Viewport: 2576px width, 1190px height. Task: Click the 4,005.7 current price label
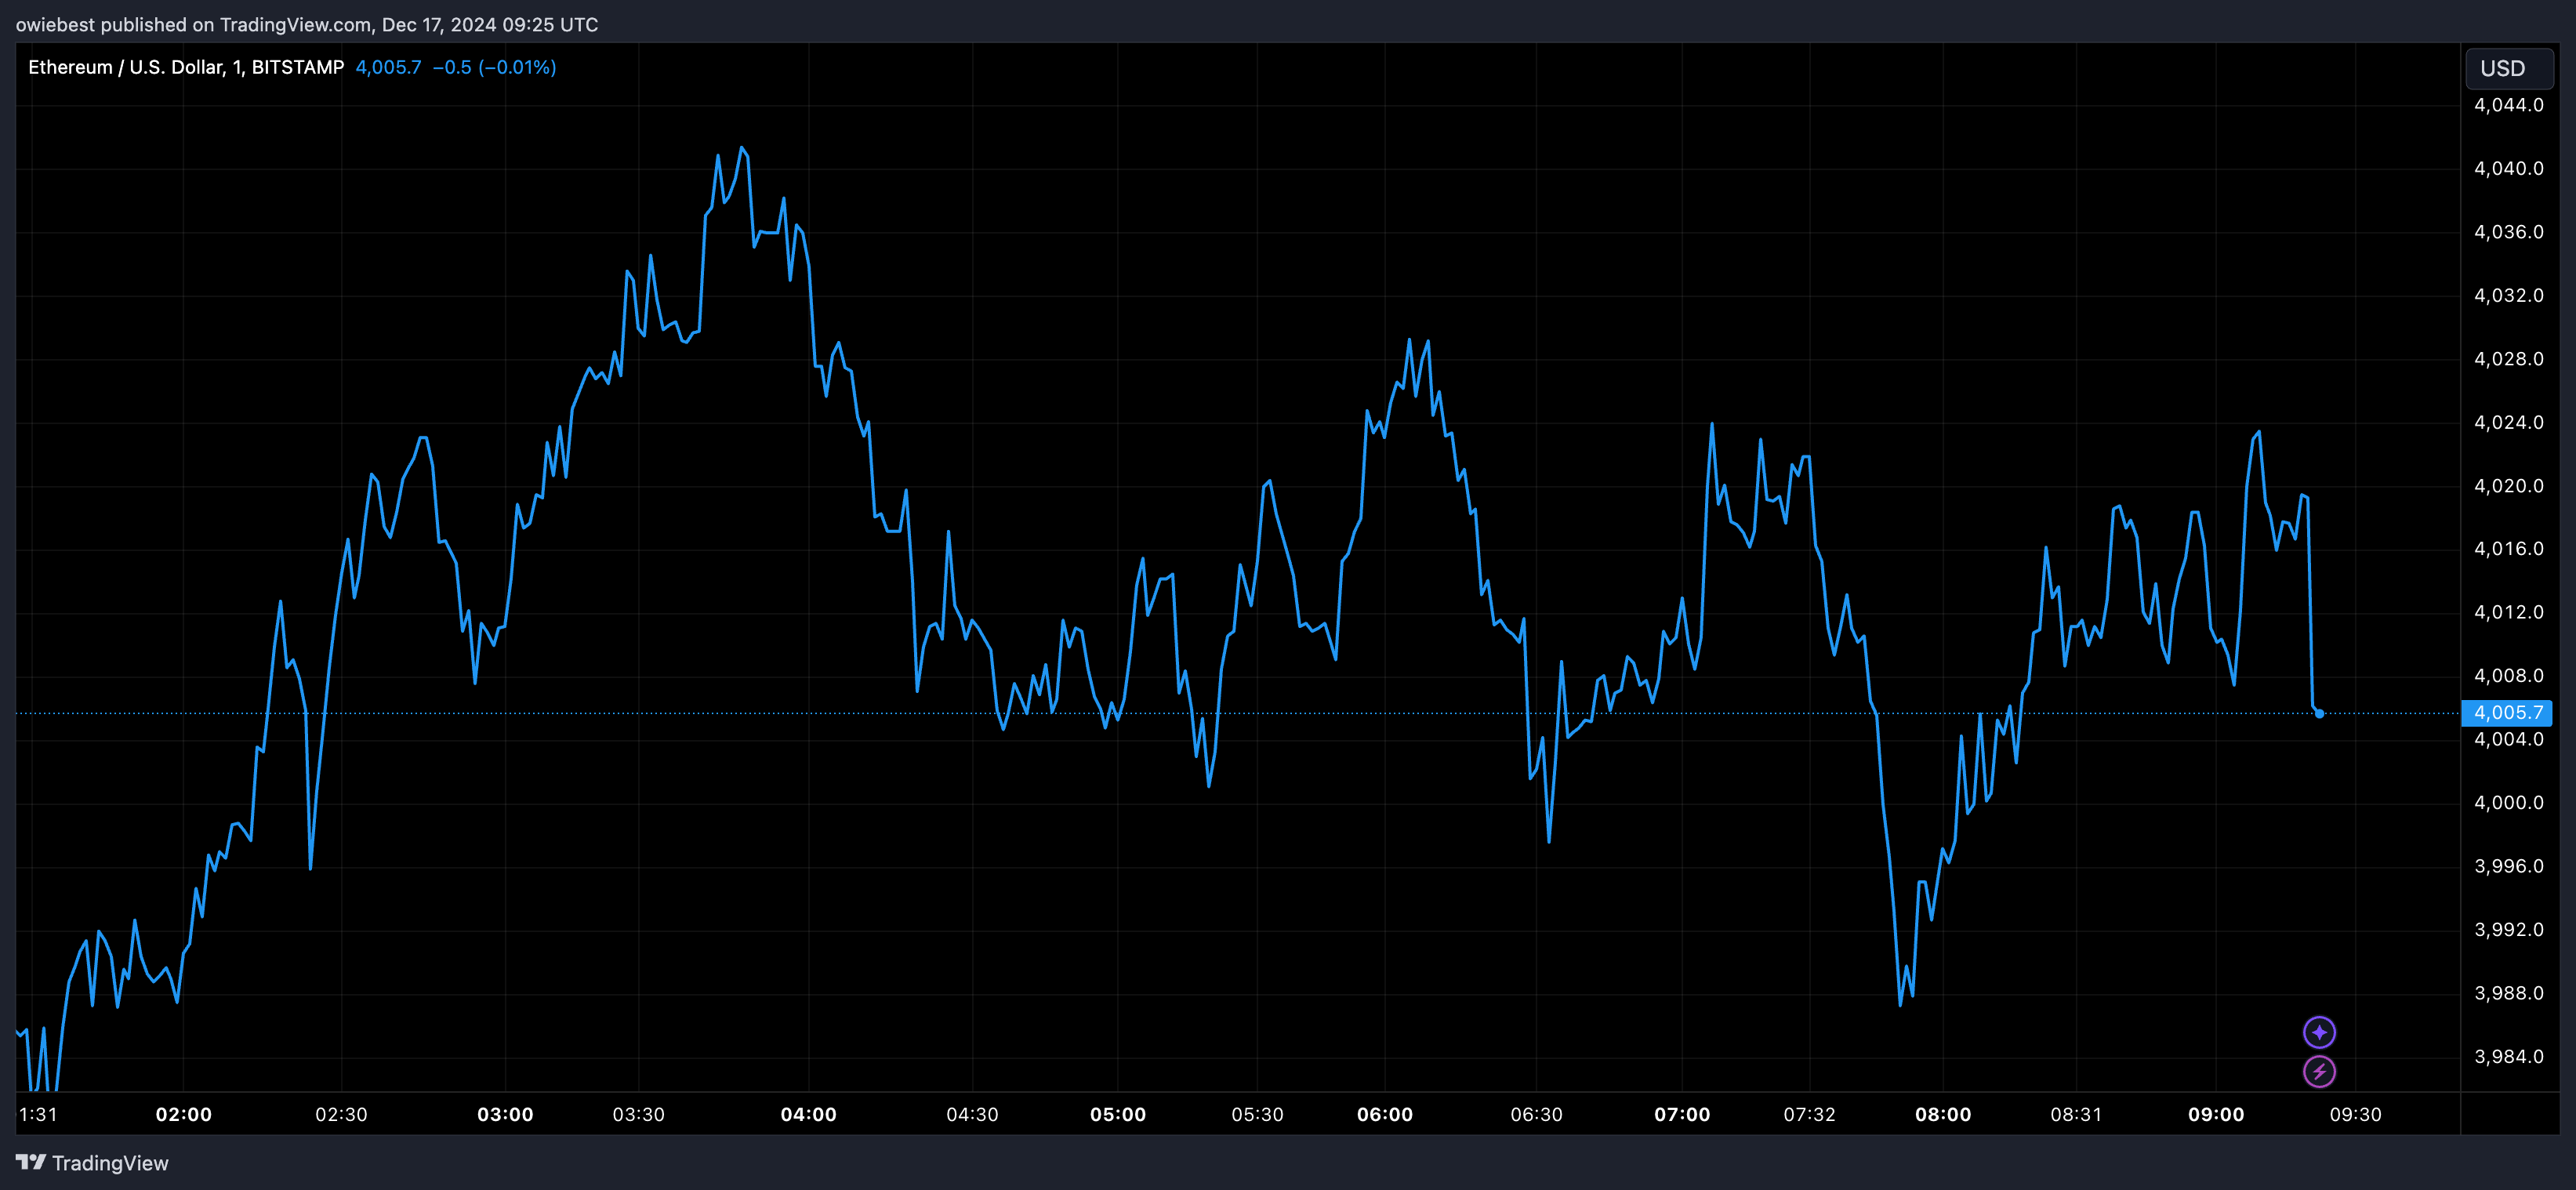[x=2507, y=713]
